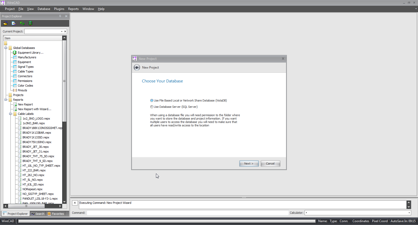Click the Command input field
The height and width of the screenshot is (225, 418).
point(188,213)
